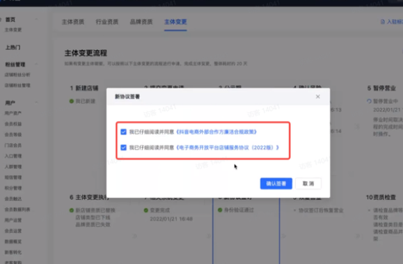Click step 6 主体变更执行
Image resolution: width=403 pixels, height=264 pixels.
tap(90, 197)
